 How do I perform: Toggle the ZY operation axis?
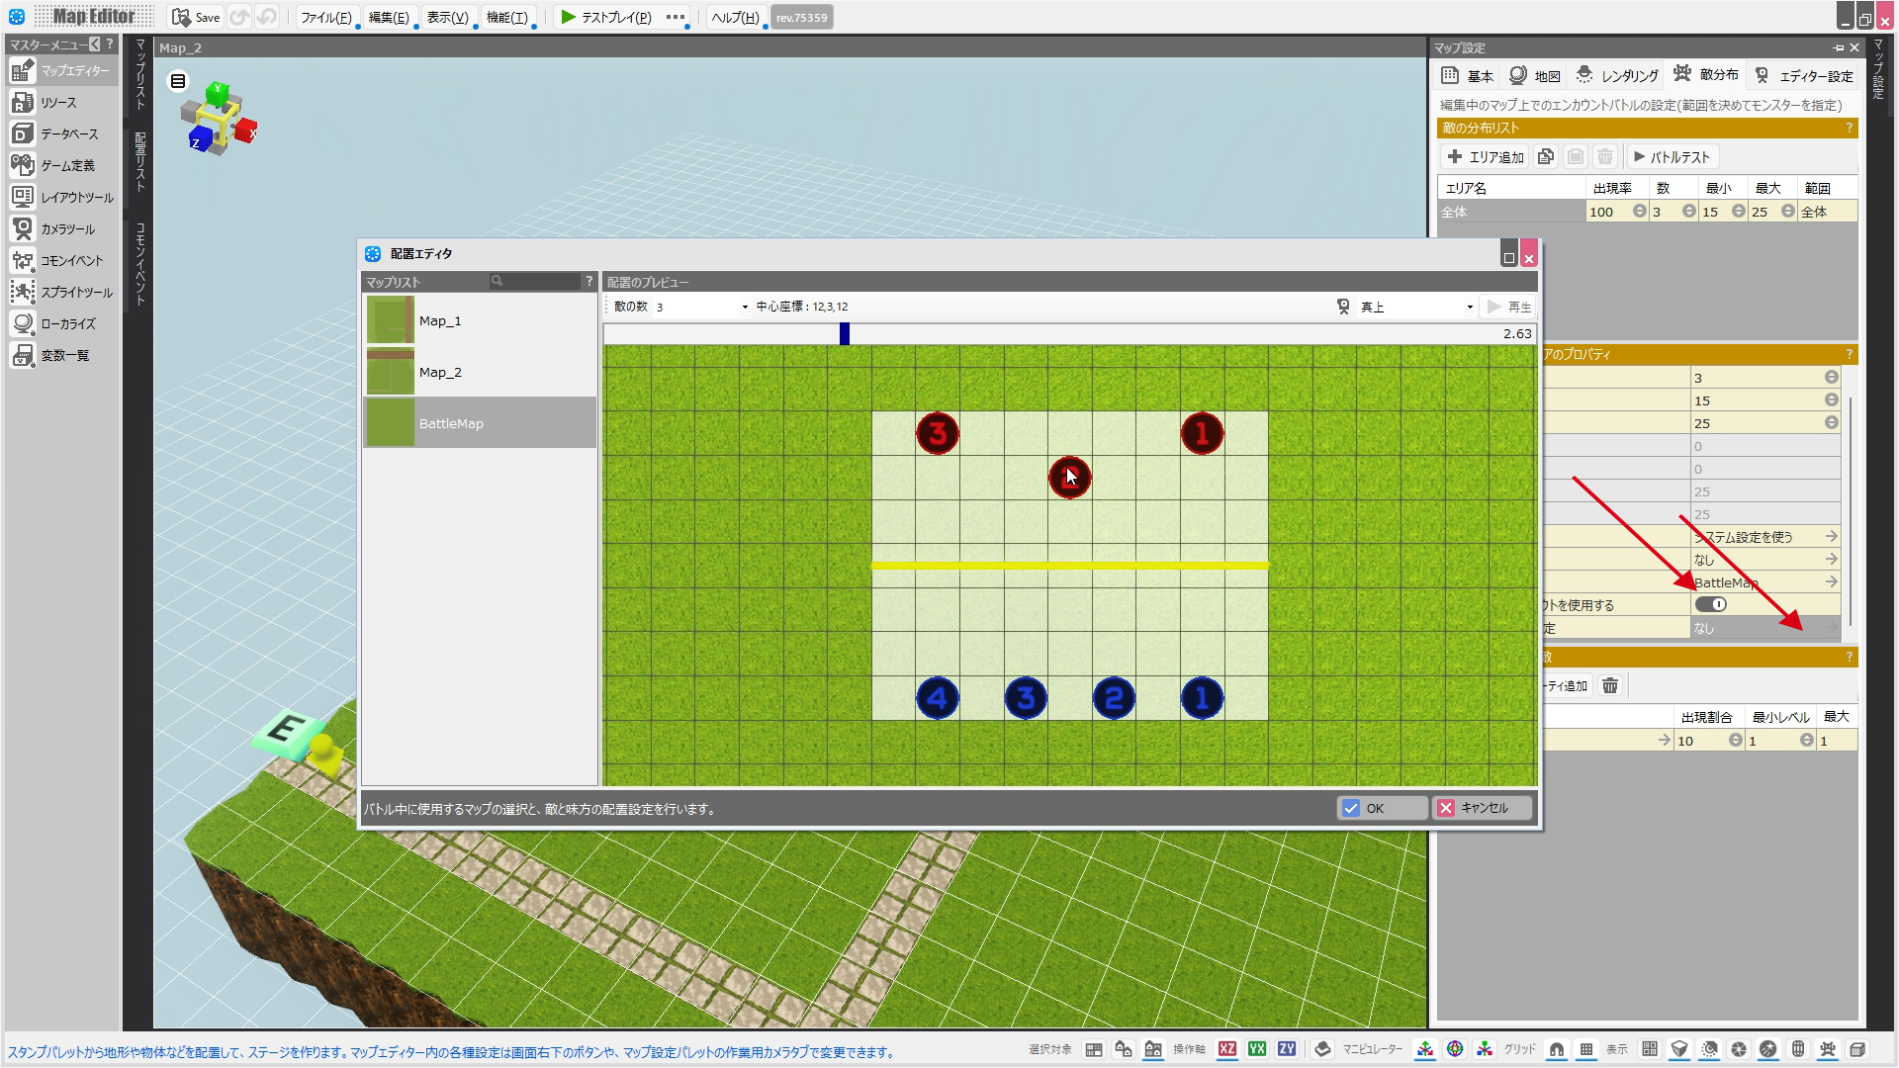(1287, 1049)
